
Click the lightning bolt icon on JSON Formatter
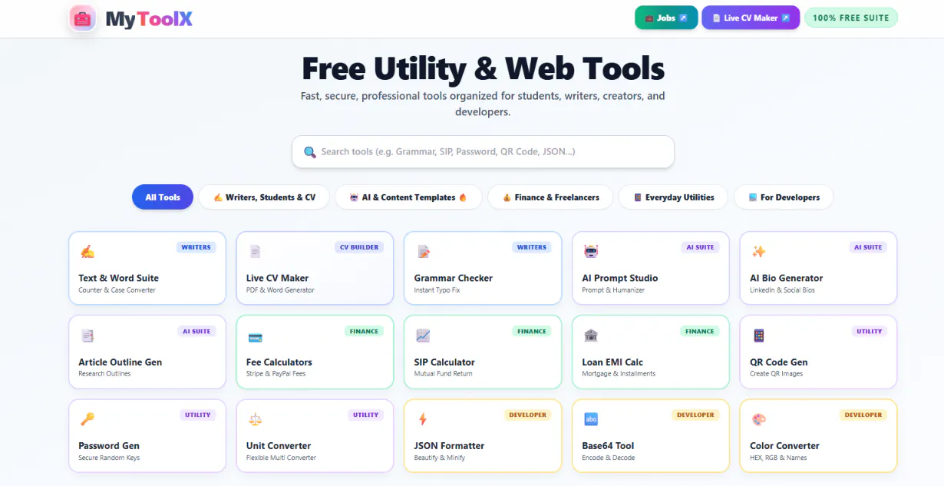[423, 419]
